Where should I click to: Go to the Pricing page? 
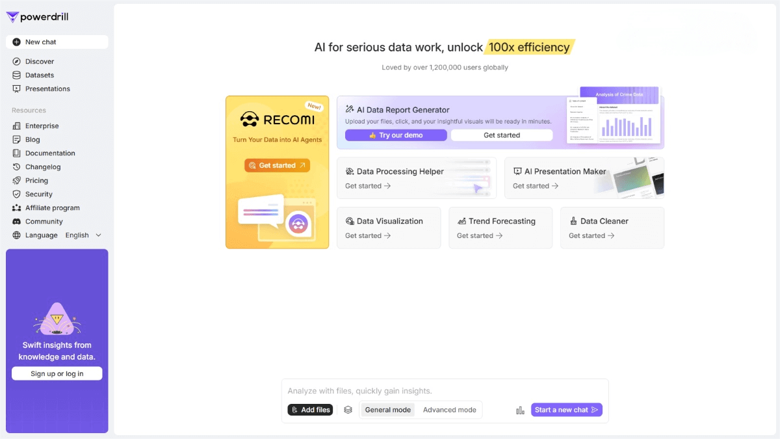(x=36, y=180)
